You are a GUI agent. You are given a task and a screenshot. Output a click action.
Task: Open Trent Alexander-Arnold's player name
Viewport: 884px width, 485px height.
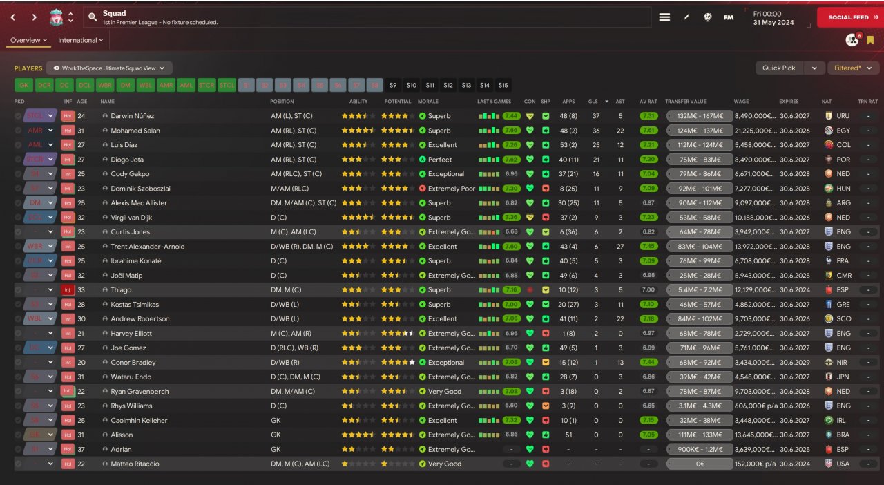click(x=147, y=247)
